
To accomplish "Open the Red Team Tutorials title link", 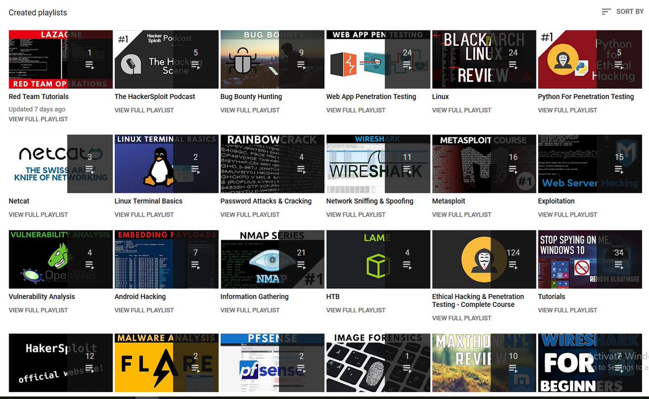I will 39,96.
